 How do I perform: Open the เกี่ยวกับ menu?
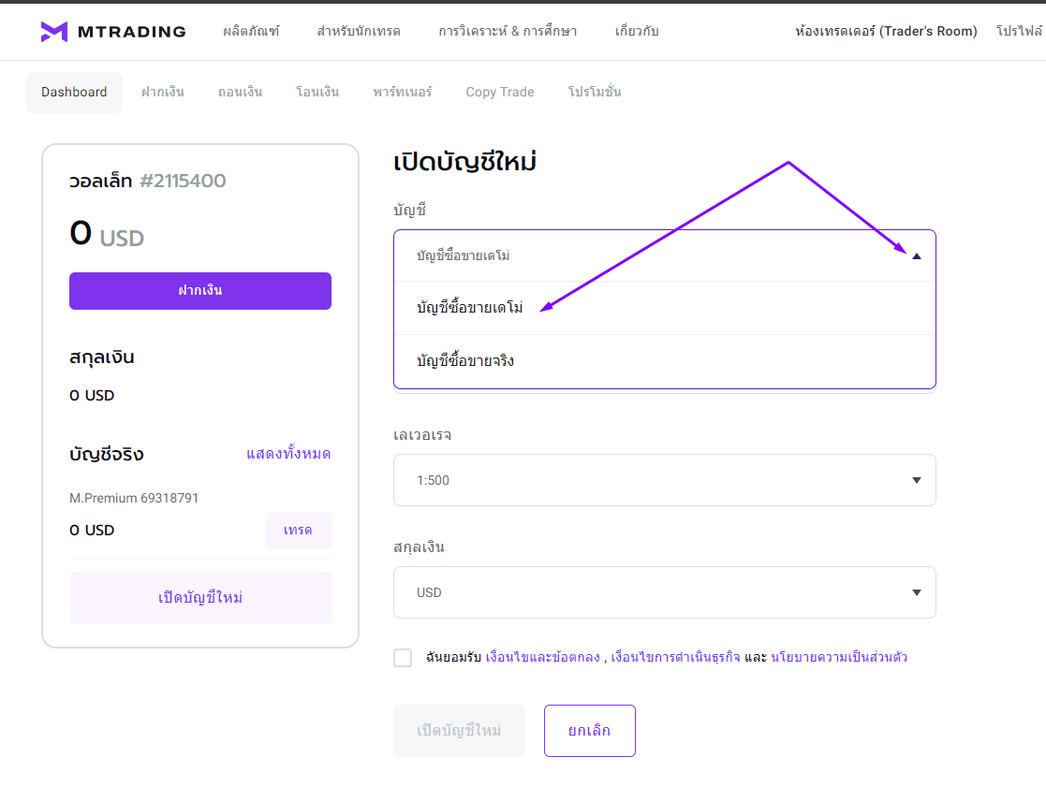(x=637, y=31)
